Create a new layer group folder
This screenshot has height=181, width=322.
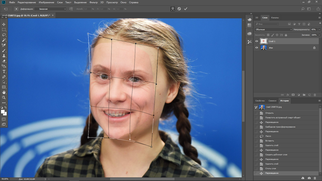(304, 95)
